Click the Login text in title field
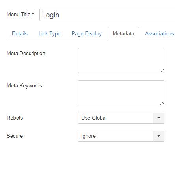 point(51,15)
